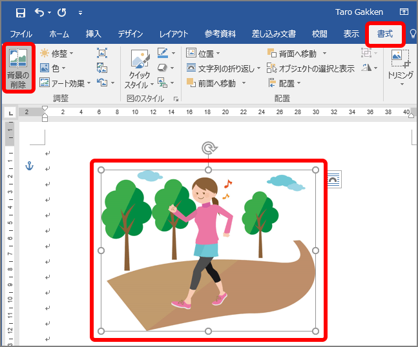Open the ファイル tab
The width and height of the screenshot is (418, 347).
[x=21, y=34]
